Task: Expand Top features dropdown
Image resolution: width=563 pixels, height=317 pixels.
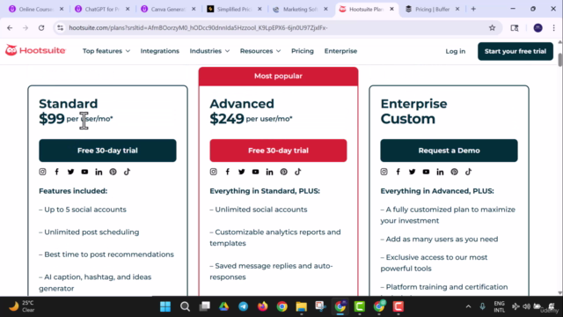Action: click(106, 51)
